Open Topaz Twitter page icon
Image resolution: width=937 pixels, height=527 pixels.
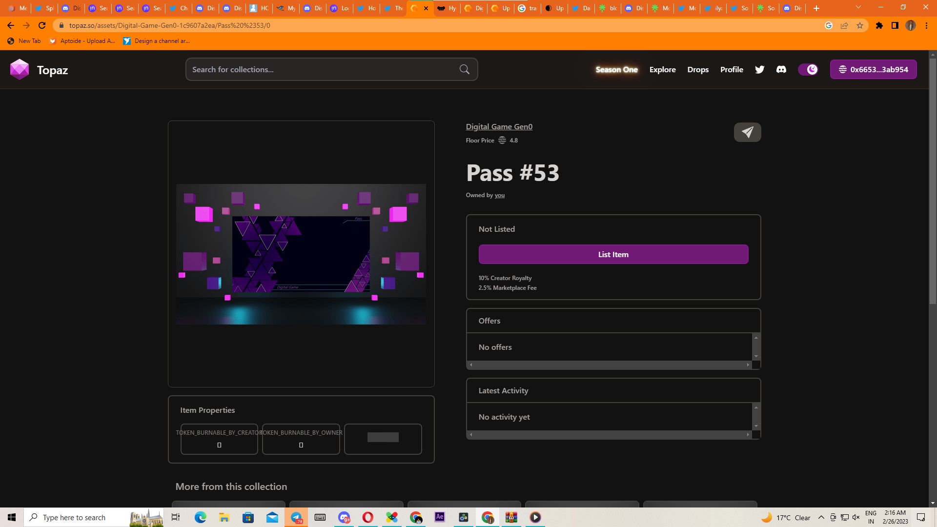759,69
